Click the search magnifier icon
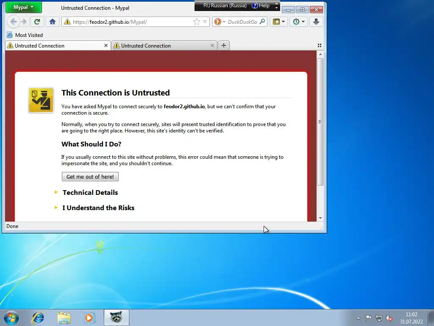Viewport: 434px width, 326px height. (262, 22)
